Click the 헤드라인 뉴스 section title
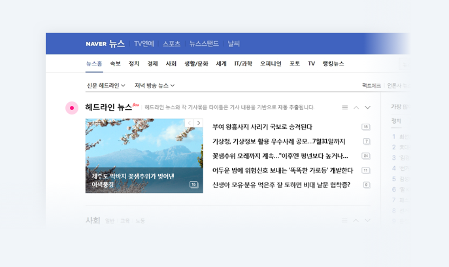This screenshot has width=449, height=267. (x=108, y=107)
